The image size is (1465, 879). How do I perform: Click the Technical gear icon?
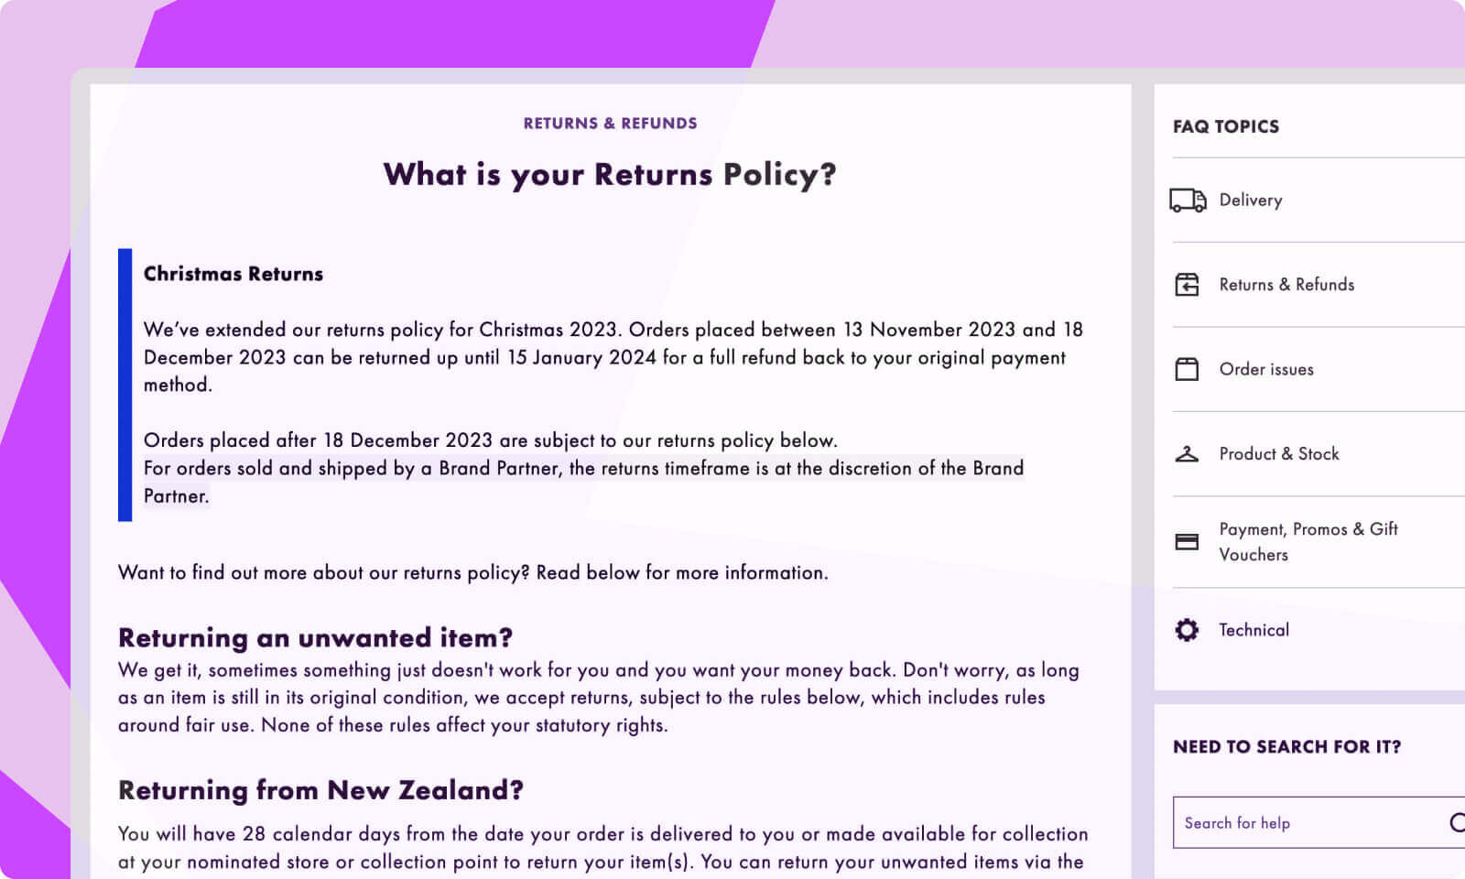tap(1187, 630)
